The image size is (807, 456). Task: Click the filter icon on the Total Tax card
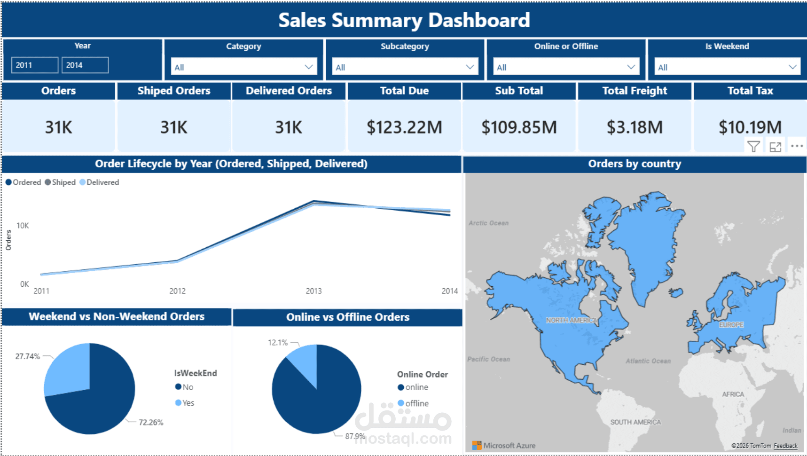pos(754,146)
